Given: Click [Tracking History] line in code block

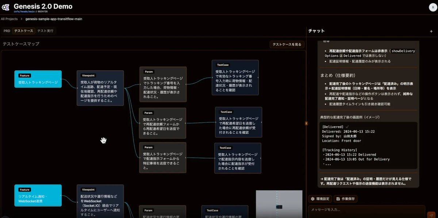Looking at the screenshot, I should pyautogui.click(x=339, y=150).
